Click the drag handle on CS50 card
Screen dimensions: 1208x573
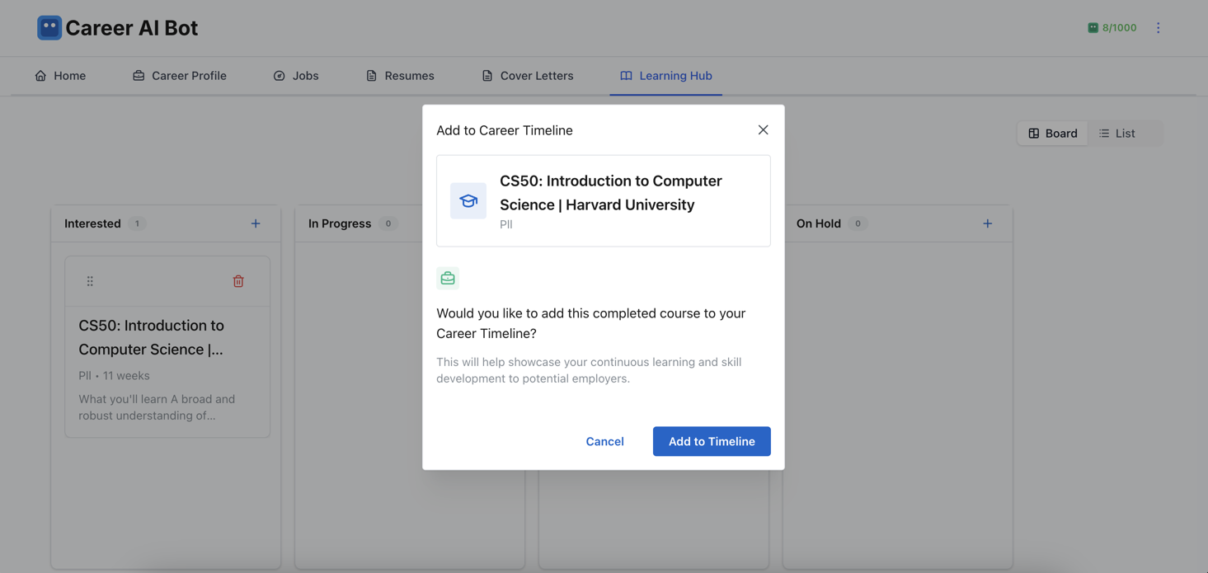[x=90, y=281]
